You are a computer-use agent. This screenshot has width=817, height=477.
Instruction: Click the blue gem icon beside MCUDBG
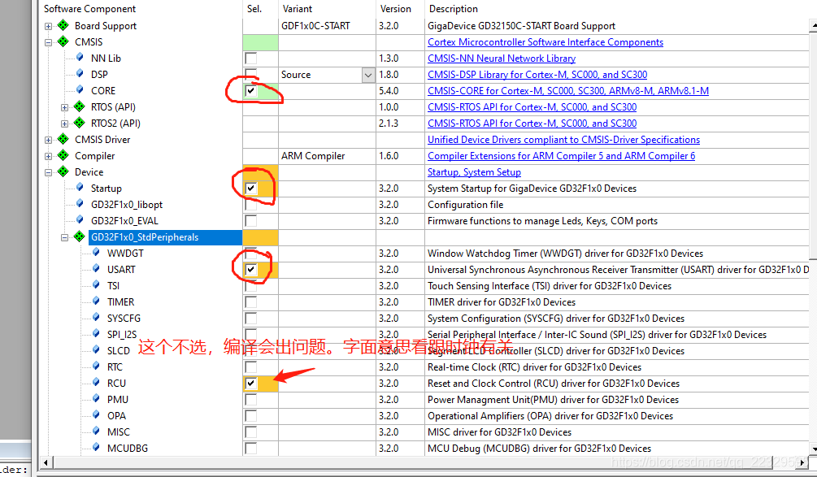click(96, 447)
